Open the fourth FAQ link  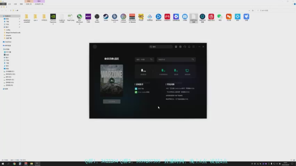point(177,99)
